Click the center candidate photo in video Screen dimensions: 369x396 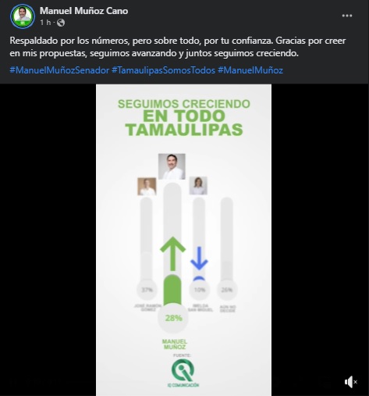click(172, 166)
